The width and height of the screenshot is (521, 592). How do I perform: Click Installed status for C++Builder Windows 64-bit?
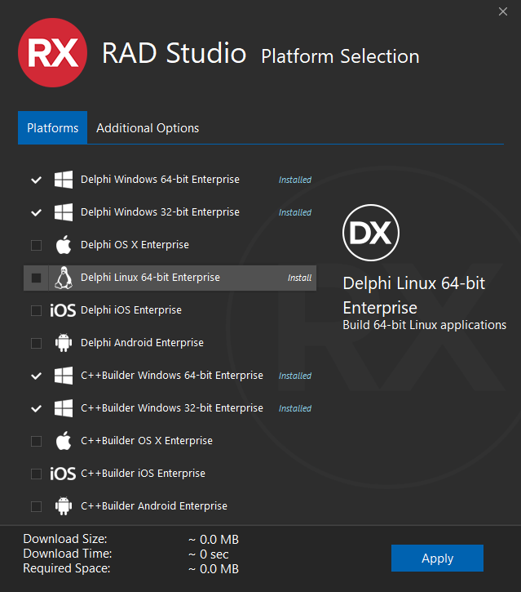click(295, 376)
